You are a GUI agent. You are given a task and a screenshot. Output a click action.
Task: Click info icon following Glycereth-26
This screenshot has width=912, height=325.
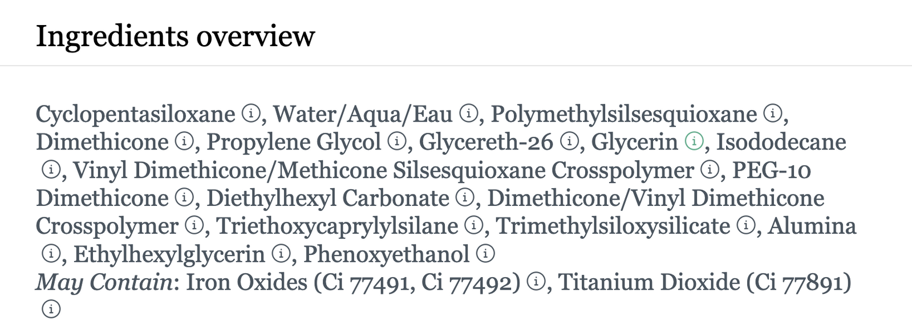(569, 141)
